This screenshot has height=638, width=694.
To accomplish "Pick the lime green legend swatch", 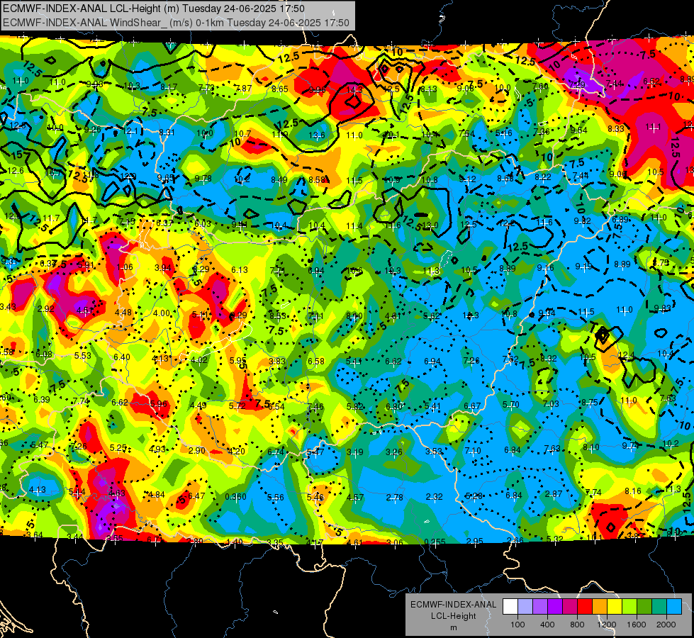I will tap(629, 607).
